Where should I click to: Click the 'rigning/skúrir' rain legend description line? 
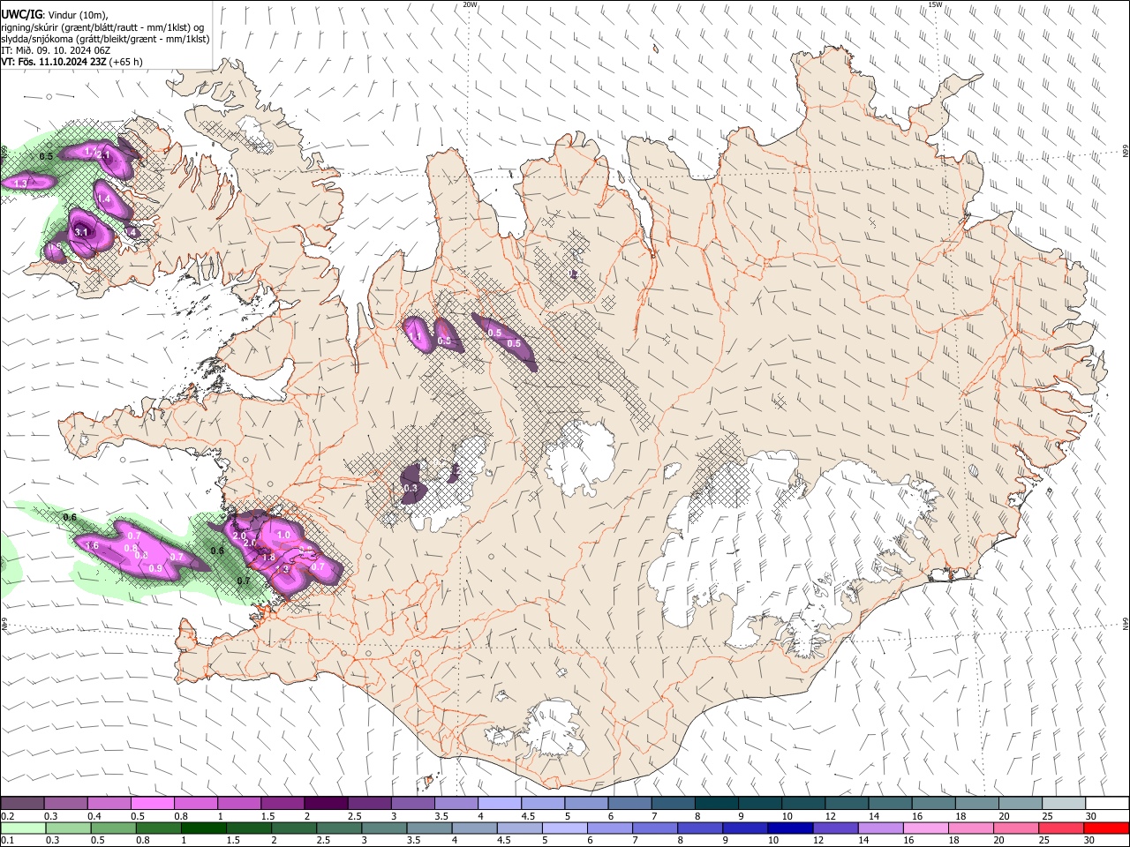click(x=102, y=27)
